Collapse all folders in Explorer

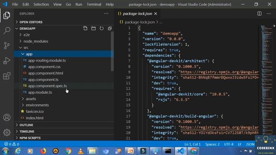coord(110,28)
